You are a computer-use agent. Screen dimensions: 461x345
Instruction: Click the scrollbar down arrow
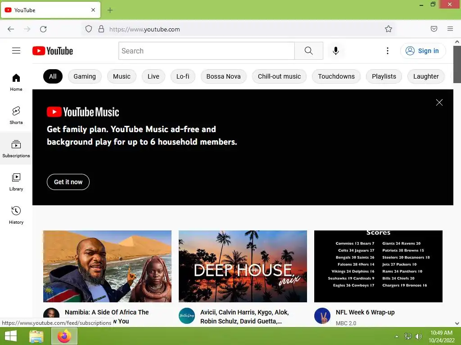click(x=457, y=323)
